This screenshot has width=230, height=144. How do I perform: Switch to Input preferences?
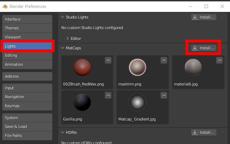[x=27, y=88]
